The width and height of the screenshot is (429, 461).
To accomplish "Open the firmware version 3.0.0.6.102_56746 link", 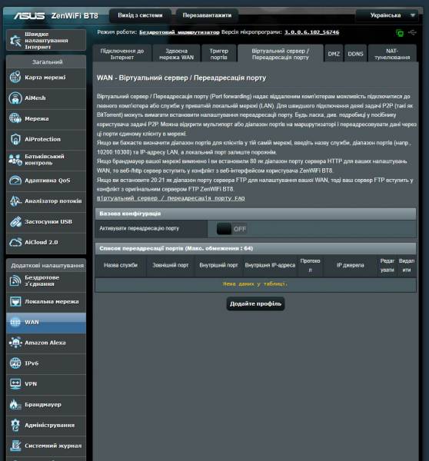I will click(311, 32).
